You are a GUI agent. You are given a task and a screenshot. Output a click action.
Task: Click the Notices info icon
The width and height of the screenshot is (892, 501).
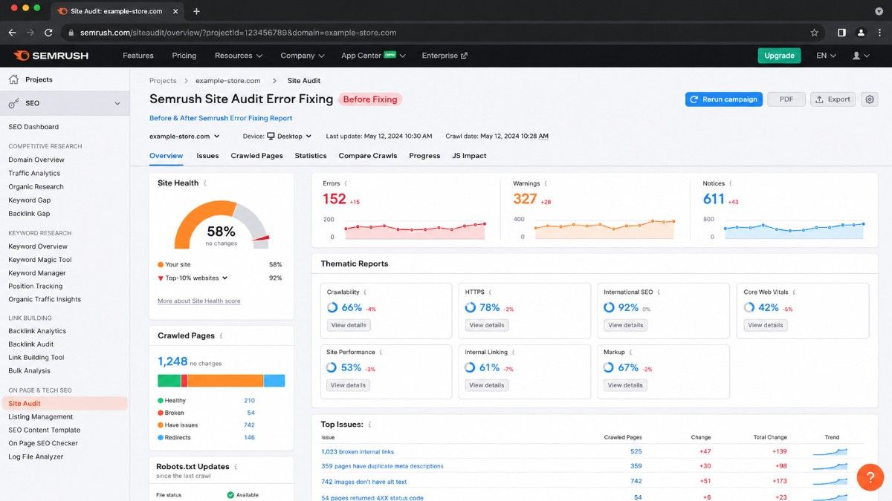coord(731,183)
